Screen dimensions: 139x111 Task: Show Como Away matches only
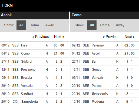click(120, 25)
